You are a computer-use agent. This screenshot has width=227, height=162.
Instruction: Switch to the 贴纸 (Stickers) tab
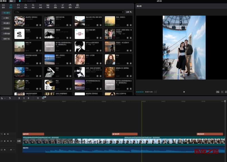[26, 6]
